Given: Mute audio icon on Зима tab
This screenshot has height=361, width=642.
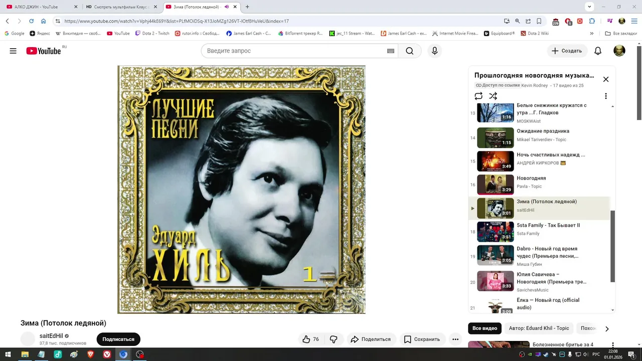Looking at the screenshot, I should [x=227, y=7].
